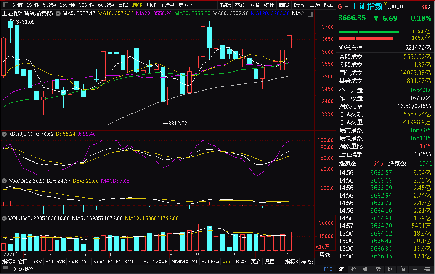Click the 关联报价 panel icon
The height and width of the screenshot is (274, 435).
point(5,269)
